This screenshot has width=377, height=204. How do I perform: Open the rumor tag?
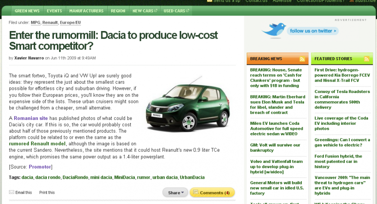[x=143, y=177]
